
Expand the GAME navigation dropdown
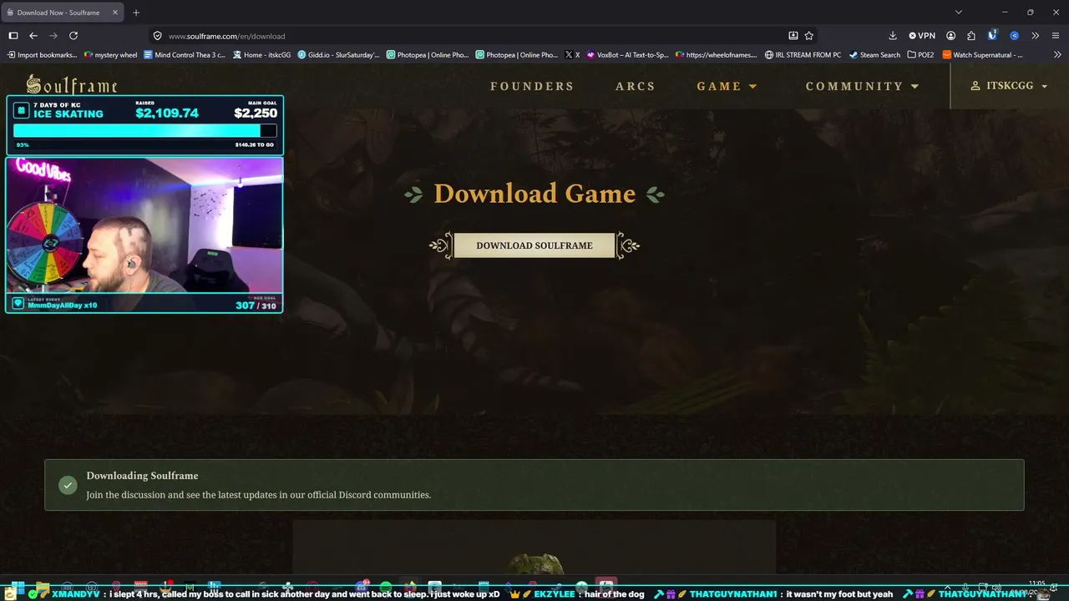point(727,86)
